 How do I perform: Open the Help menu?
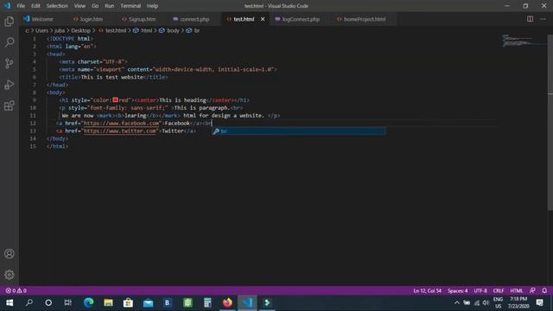click(152, 6)
